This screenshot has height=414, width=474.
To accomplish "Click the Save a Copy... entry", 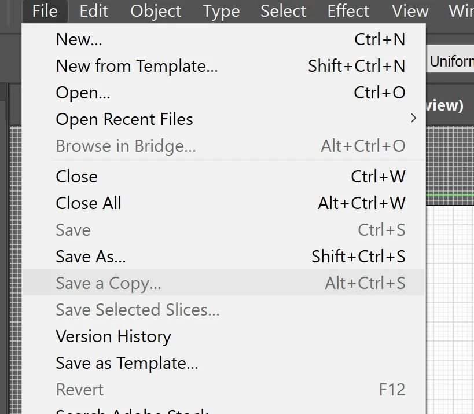I will coord(108,283).
